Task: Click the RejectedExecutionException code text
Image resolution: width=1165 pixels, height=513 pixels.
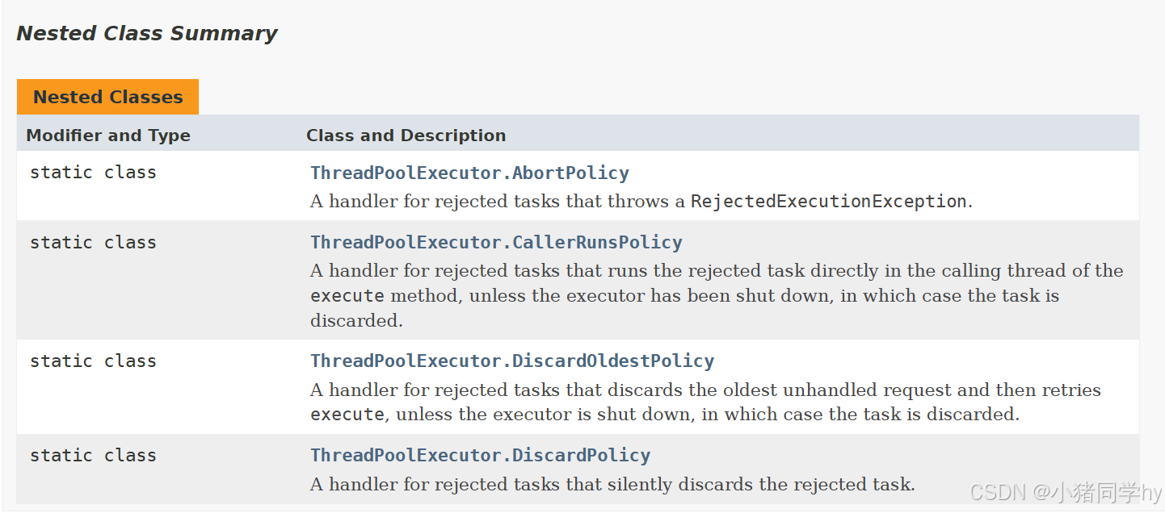Action: (x=828, y=201)
